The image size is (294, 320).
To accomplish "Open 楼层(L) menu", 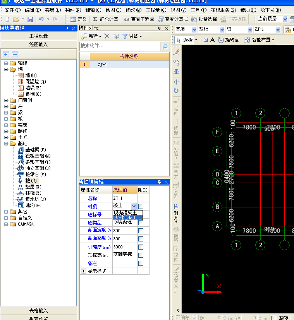I will (x=53, y=10).
